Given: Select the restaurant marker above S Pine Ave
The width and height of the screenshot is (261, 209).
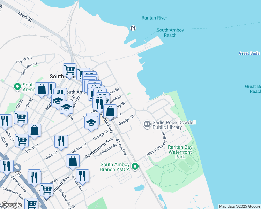Looking at the screenshot, I should click(82, 176).
